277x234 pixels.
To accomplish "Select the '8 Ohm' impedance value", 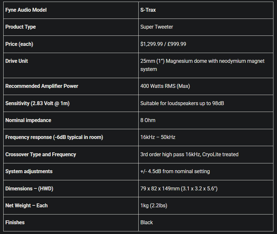I will [148, 120].
